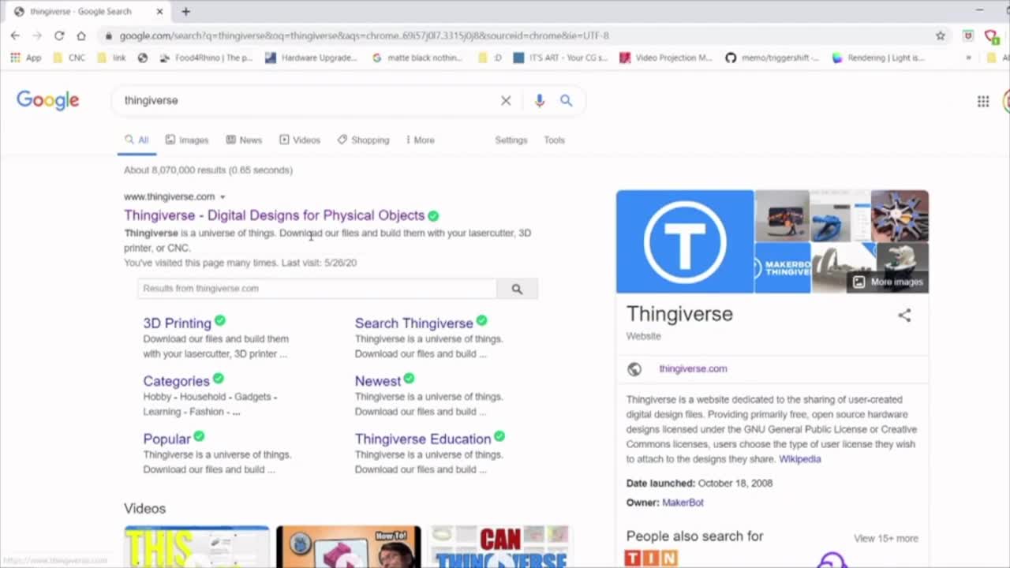1010x568 pixels.
Task: Select the All results tab
Action: point(137,140)
